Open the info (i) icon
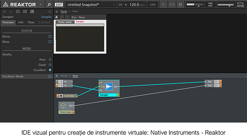 point(180,5)
